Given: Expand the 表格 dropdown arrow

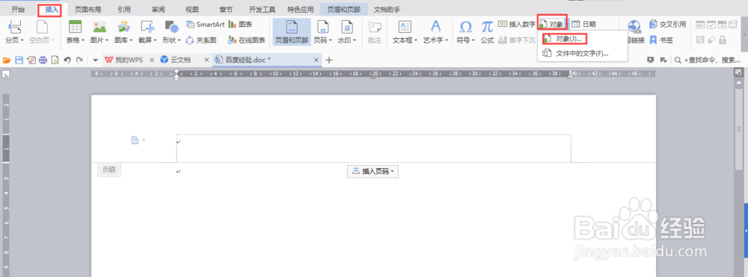Looking at the screenshot, I should [82, 40].
